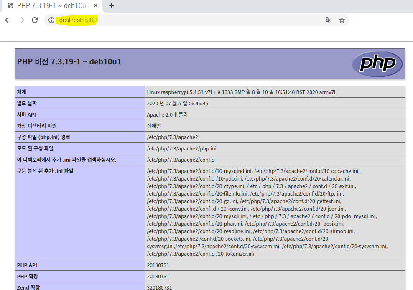This screenshot has height=290, width=413.
Task: Click the value /etc/php/7.3/apache2/conf.d
Action: click(181, 160)
